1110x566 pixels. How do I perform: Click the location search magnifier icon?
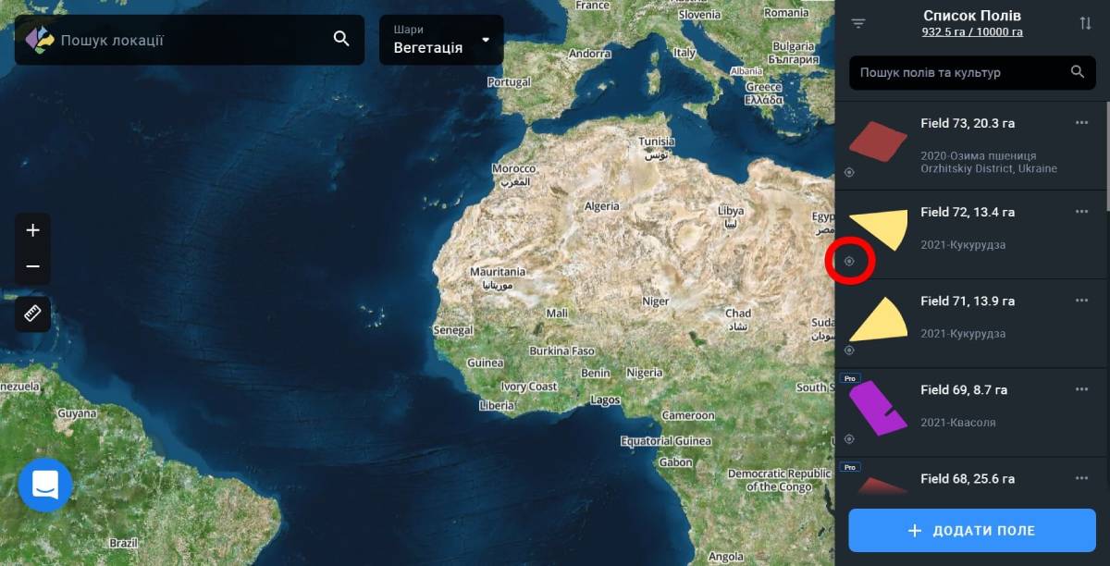[341, 39]
